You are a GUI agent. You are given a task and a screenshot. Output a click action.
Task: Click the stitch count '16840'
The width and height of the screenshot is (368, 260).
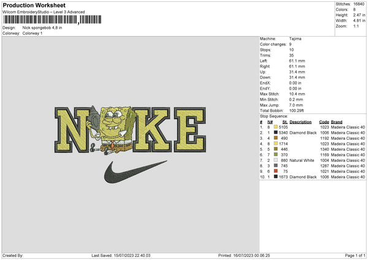(359, 4)
